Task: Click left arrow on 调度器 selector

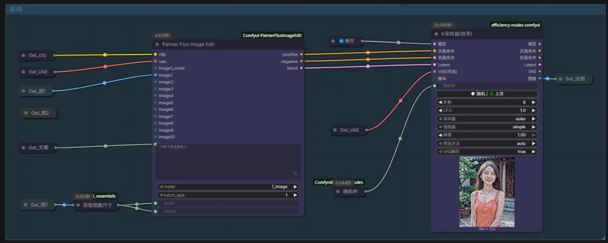Action: pos(440,127)
